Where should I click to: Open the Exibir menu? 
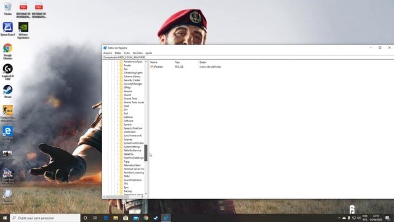(127, 53)
